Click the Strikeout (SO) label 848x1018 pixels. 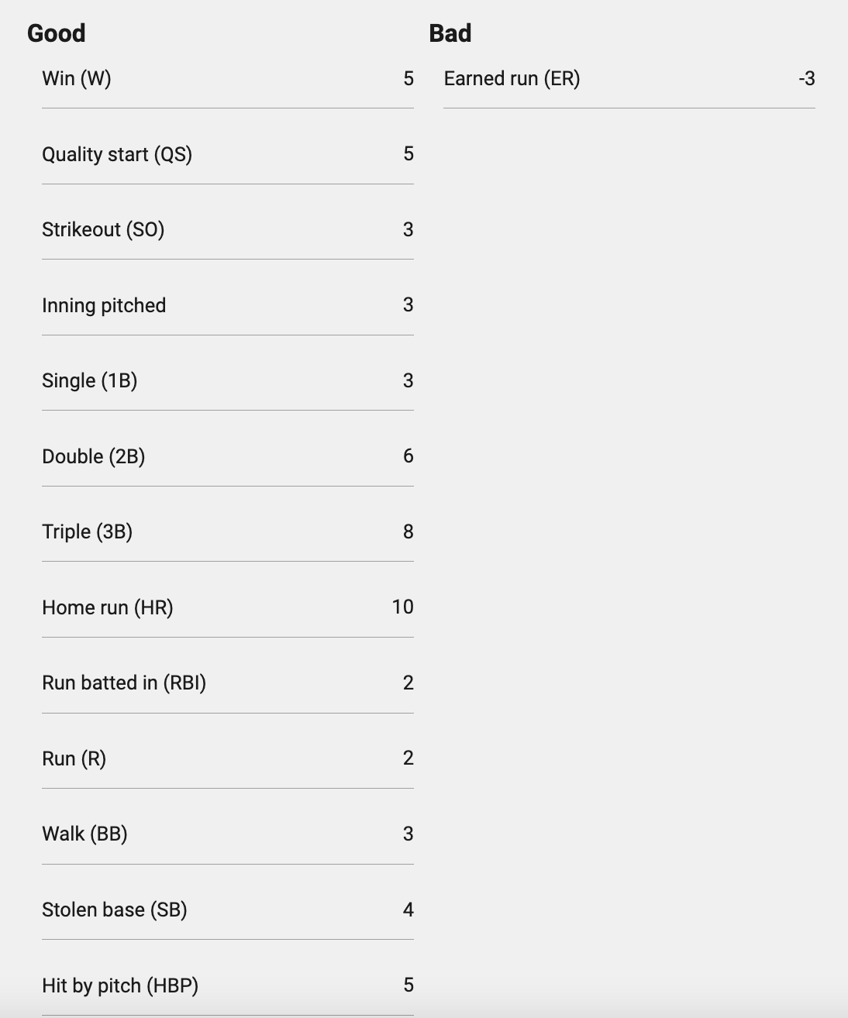point(103,230)
